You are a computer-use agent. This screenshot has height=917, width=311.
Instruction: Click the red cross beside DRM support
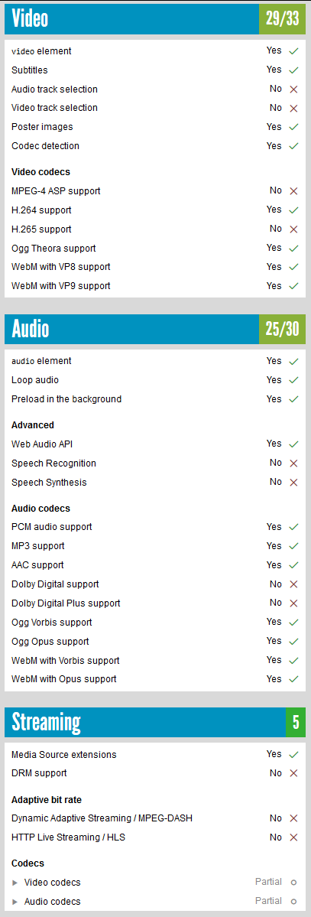293,773
